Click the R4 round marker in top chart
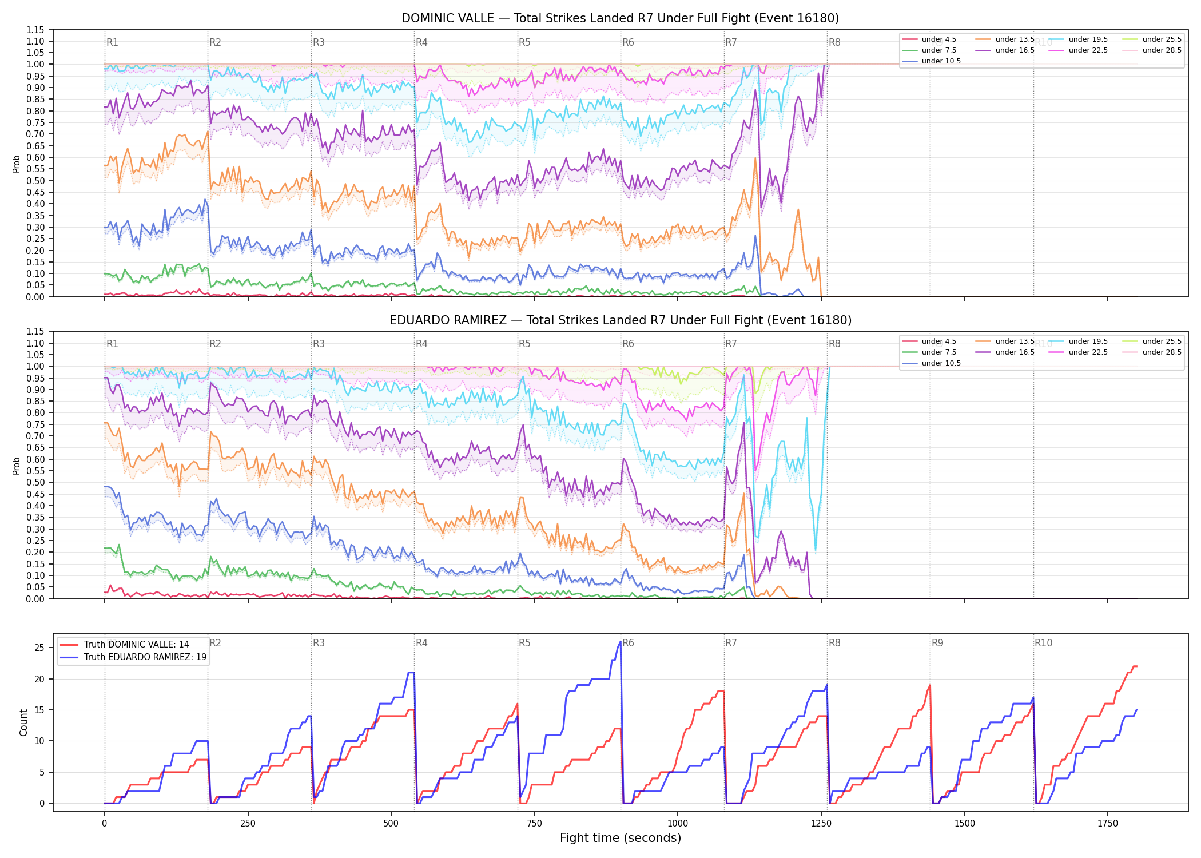The height and width of the screenshot is (858, 1201). [421, 42]
